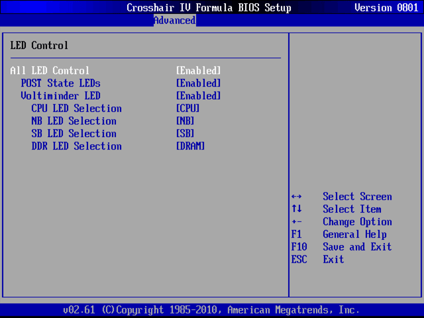424x318 pixels.
Task: Click the Select Item help entry
Action: point(352,209)
